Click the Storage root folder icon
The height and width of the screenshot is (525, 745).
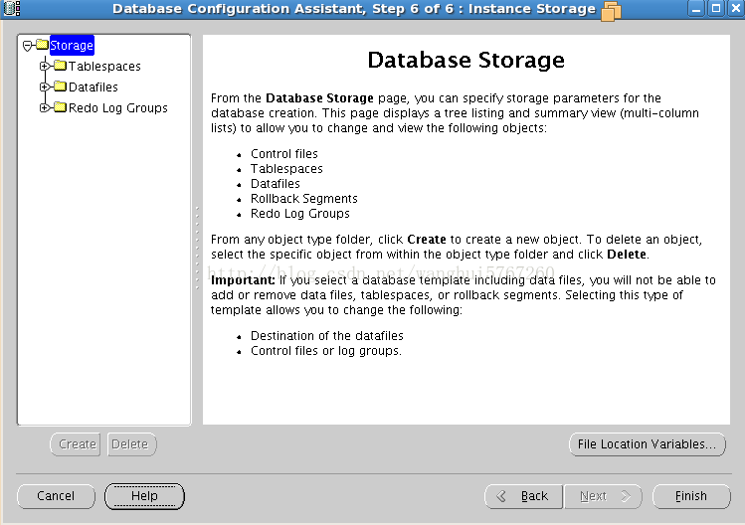tap(43, 45)
